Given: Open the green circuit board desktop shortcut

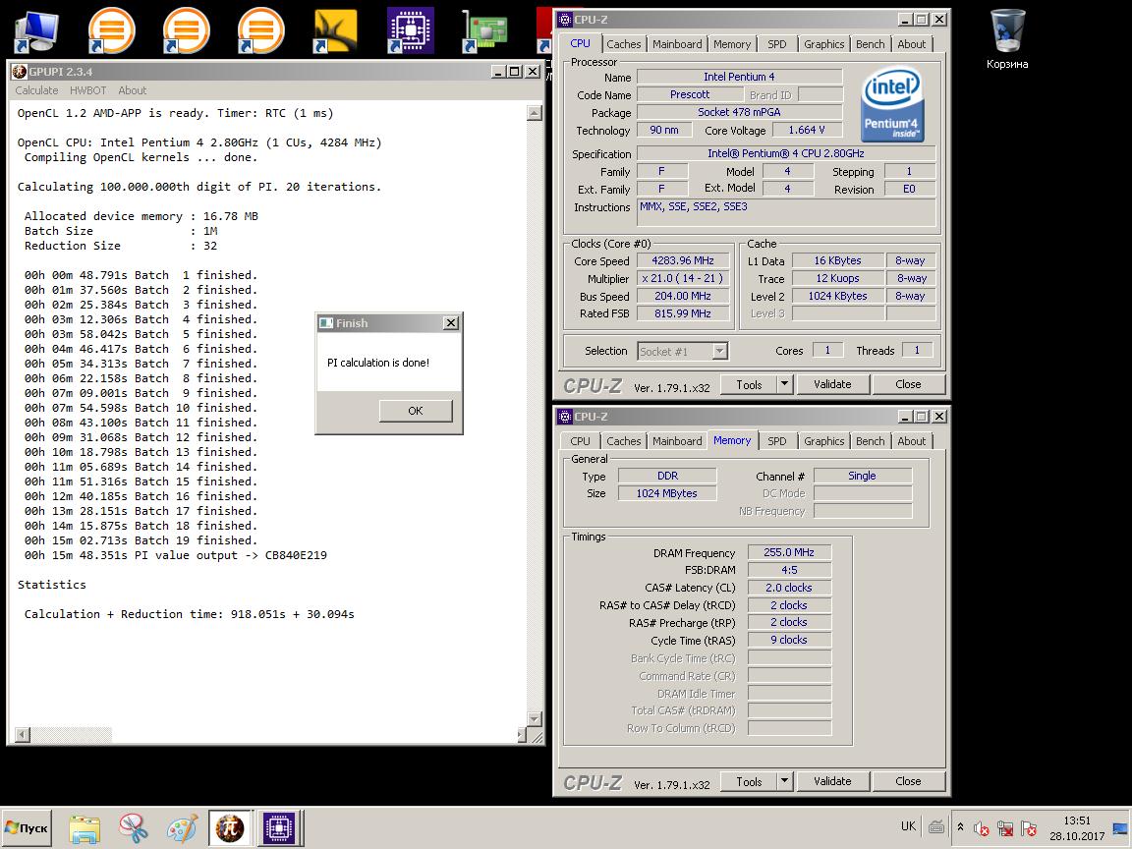Looking at the screenshot, I should [485, 30].
